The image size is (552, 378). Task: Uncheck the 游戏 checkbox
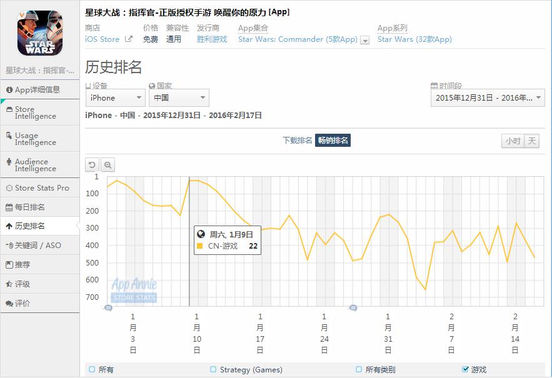465,369
